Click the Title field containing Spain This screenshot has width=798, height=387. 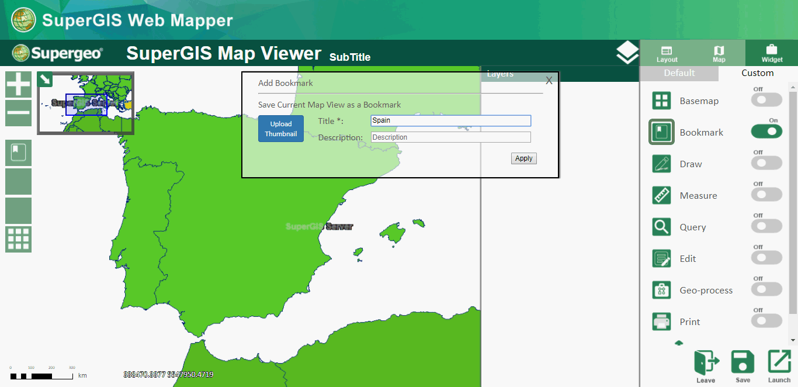[x=451, y=120]
